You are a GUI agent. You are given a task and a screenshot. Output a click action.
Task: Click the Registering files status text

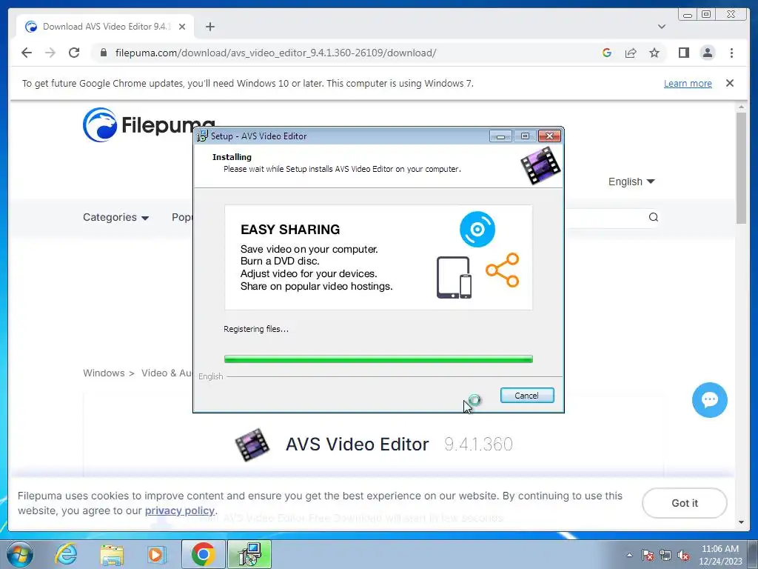coord(256,329)
